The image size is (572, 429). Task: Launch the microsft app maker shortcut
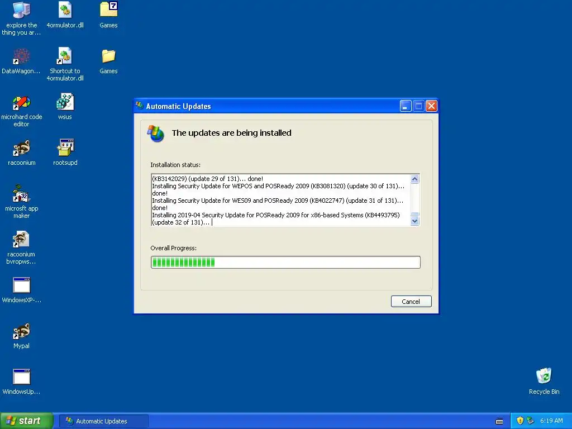pos(22,202)
